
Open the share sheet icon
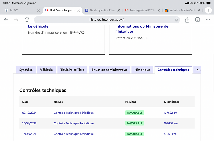pos(187,20)
